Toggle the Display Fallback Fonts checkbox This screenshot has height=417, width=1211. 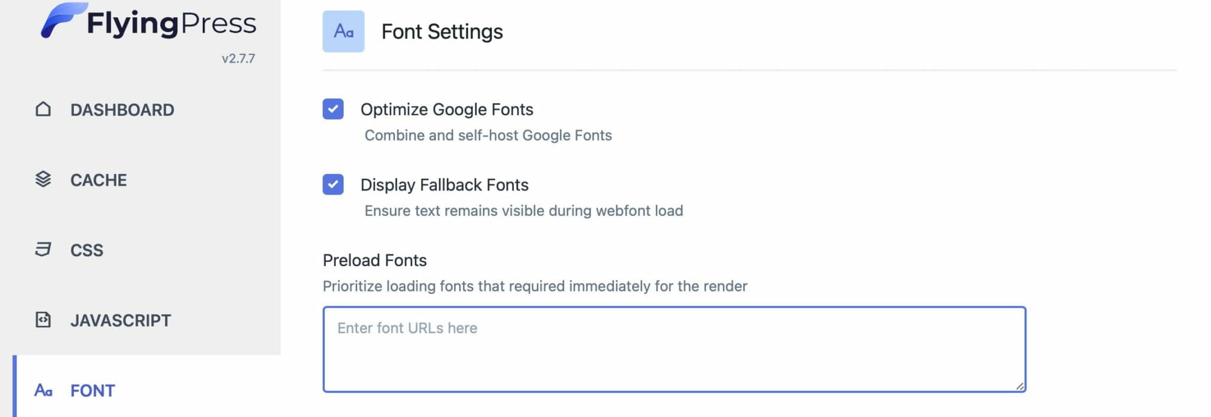point(333,185)
